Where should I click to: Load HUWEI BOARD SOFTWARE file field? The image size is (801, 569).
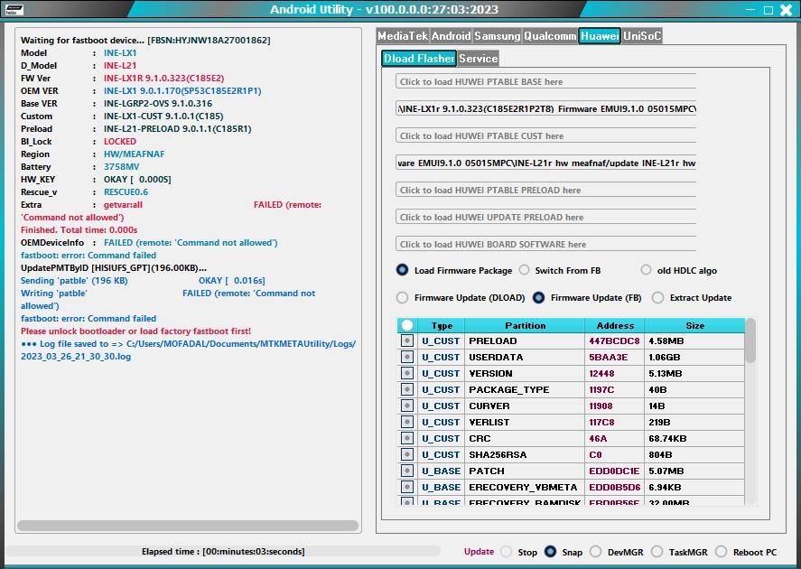click(545, 244)
